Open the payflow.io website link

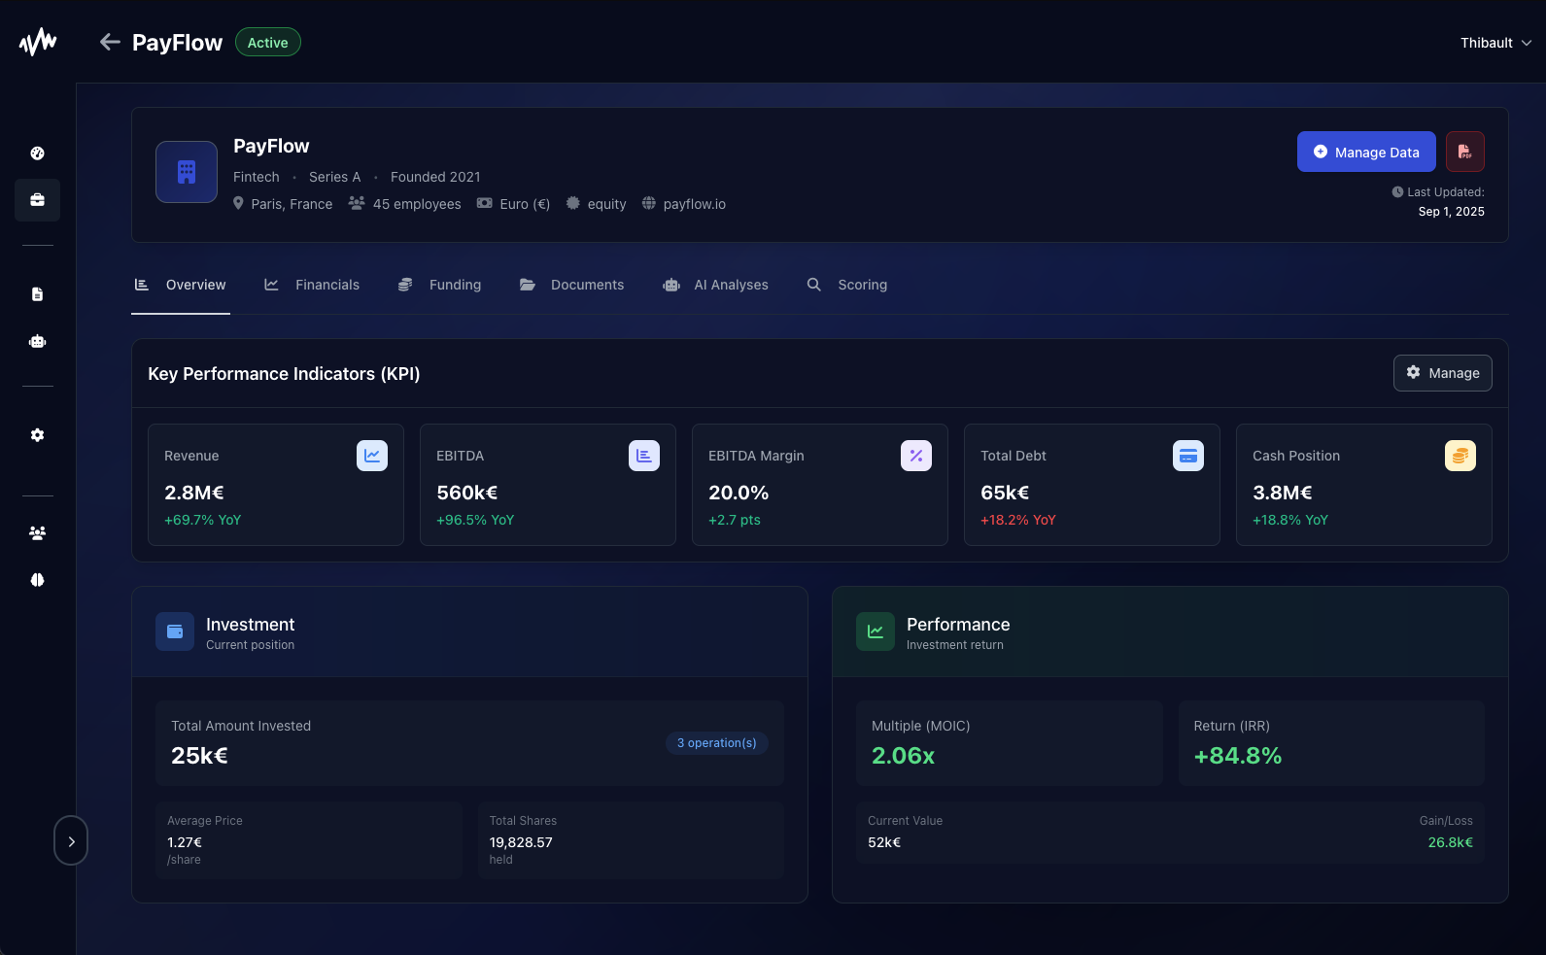click(694, 204)
